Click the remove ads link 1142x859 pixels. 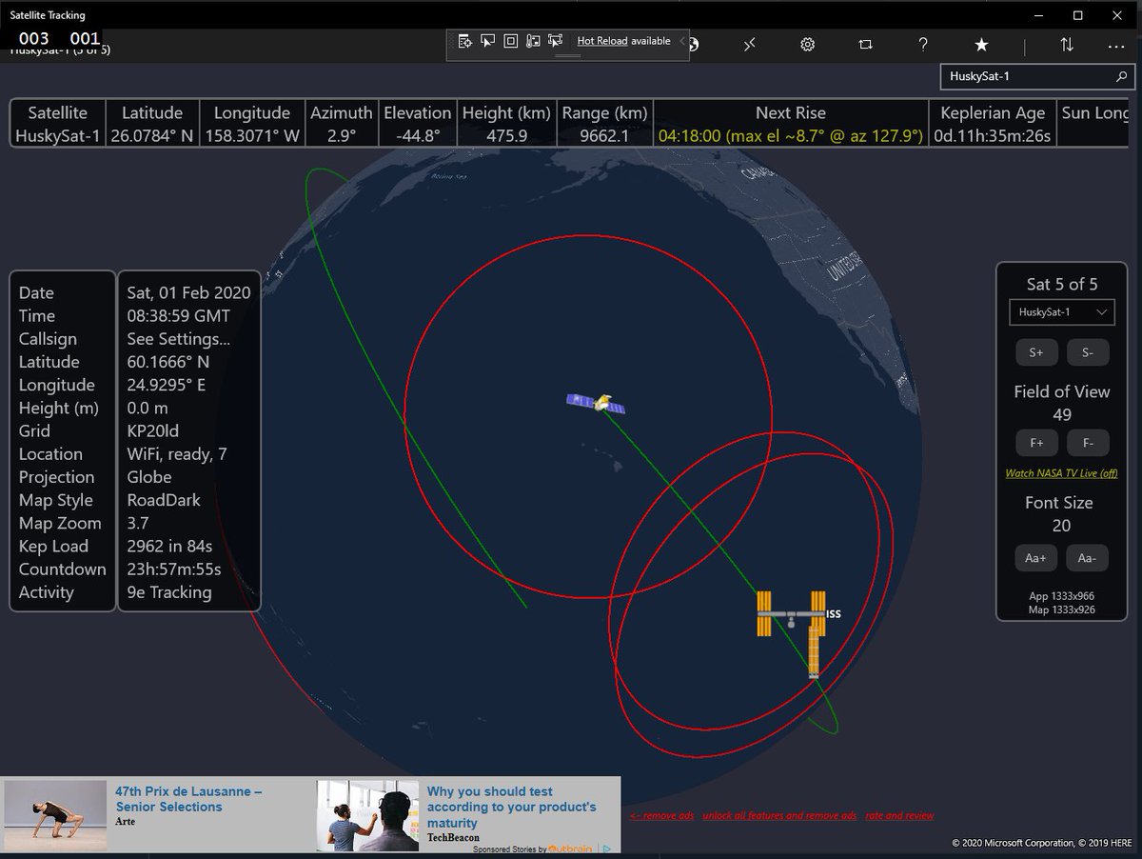(x=661, y=816)
